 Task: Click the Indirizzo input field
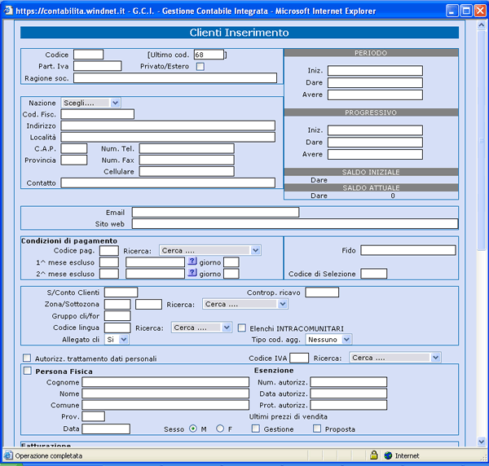pos(168,125)
